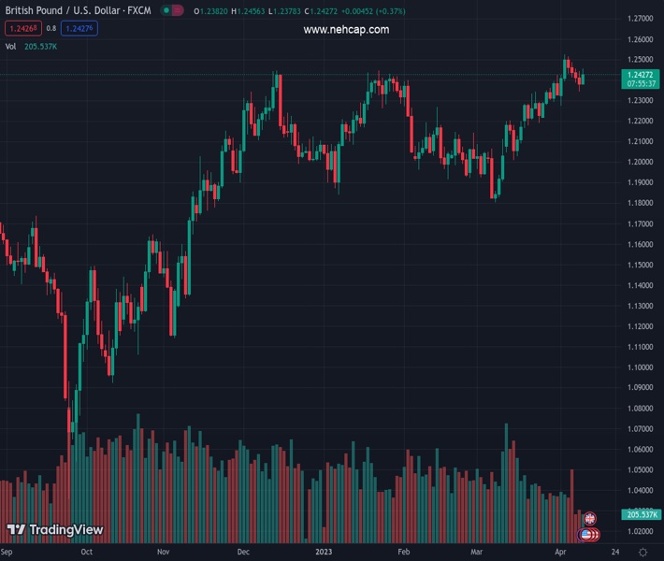Click the Oct label on time axis

tap(87, 553)
